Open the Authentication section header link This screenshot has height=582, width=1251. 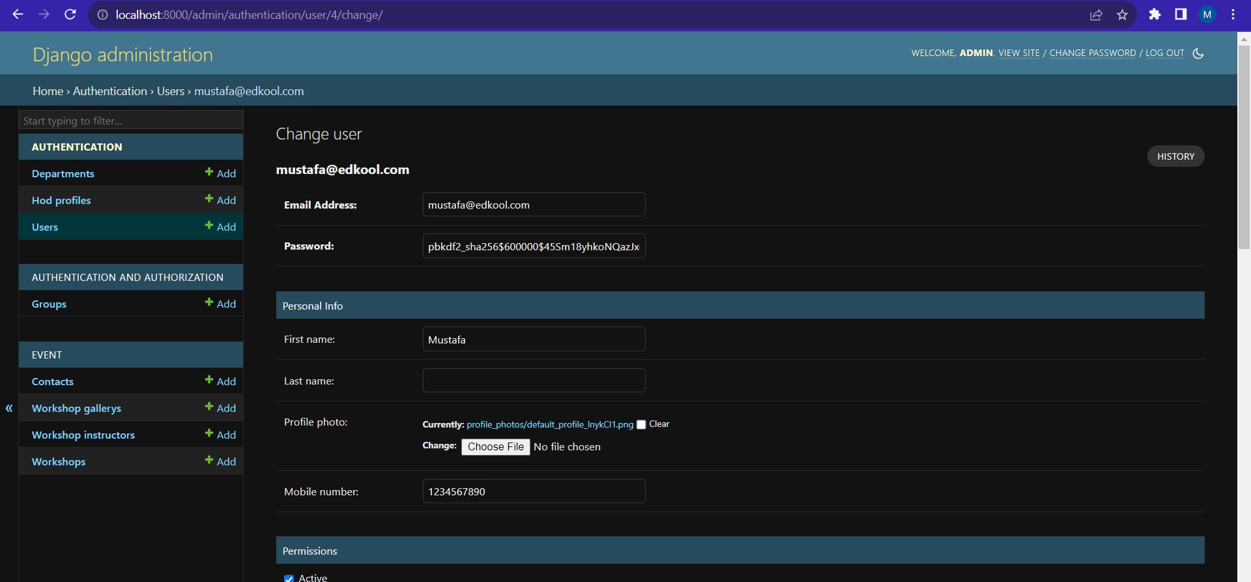77,147
